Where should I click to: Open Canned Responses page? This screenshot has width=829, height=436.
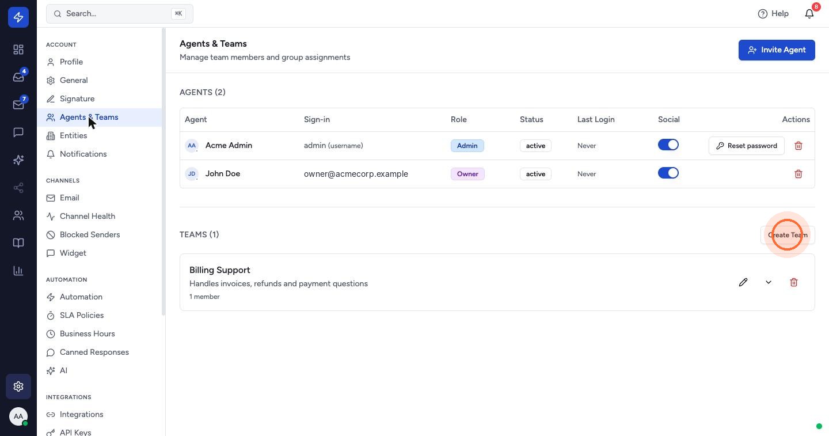(100, 352)
